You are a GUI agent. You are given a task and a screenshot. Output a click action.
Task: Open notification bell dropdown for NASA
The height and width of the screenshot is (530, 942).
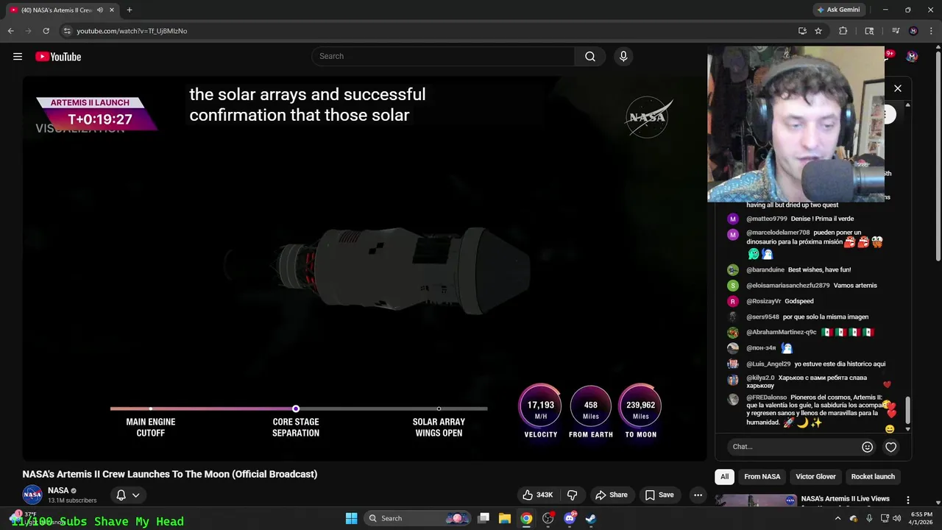click(x=127, y=495)
